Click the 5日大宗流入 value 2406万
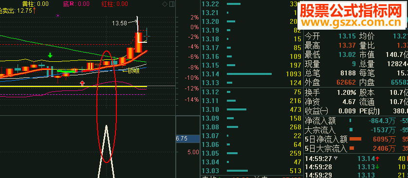 [x=384, y=148]
